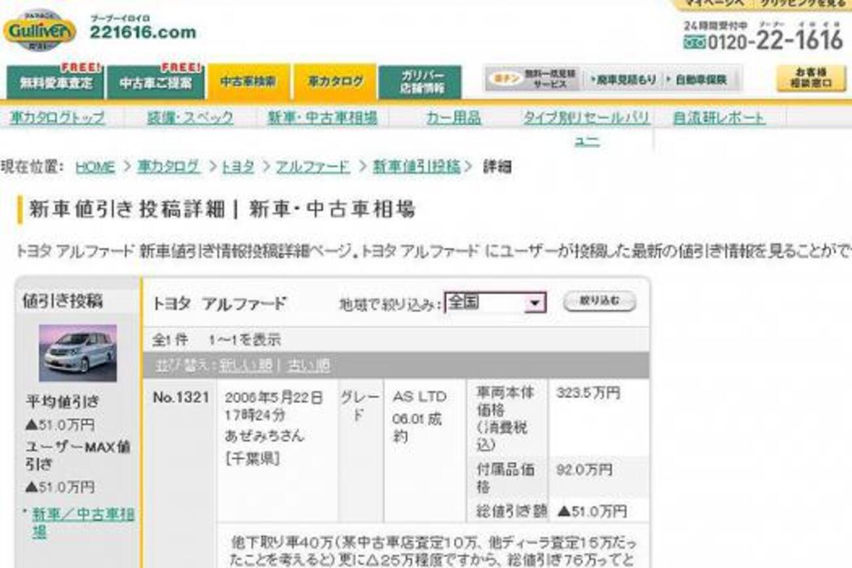
Task: Open the 装備・スペック sub-navigation link
Action: coord(189,118)
